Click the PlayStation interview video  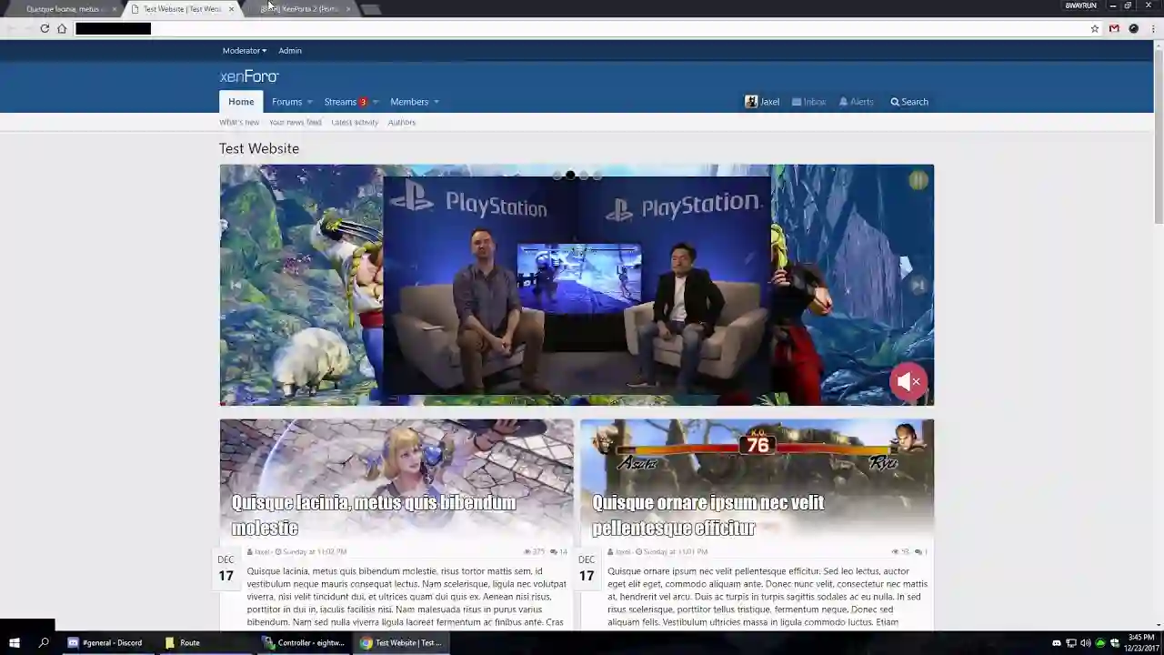(x=577, y=285)
